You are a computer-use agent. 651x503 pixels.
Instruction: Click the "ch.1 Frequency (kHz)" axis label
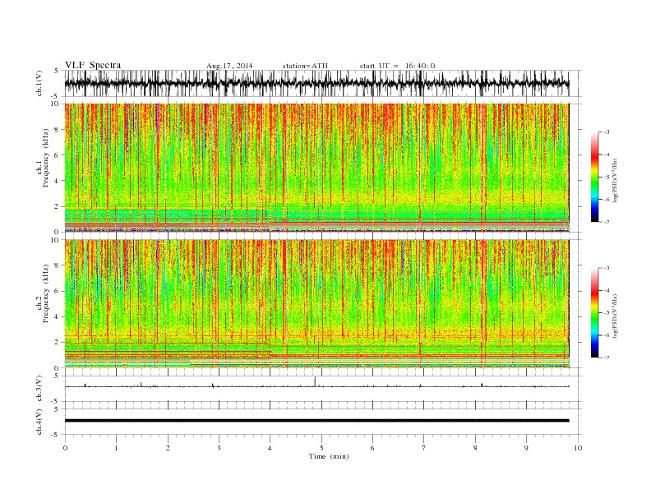click(x=43, y=158)
